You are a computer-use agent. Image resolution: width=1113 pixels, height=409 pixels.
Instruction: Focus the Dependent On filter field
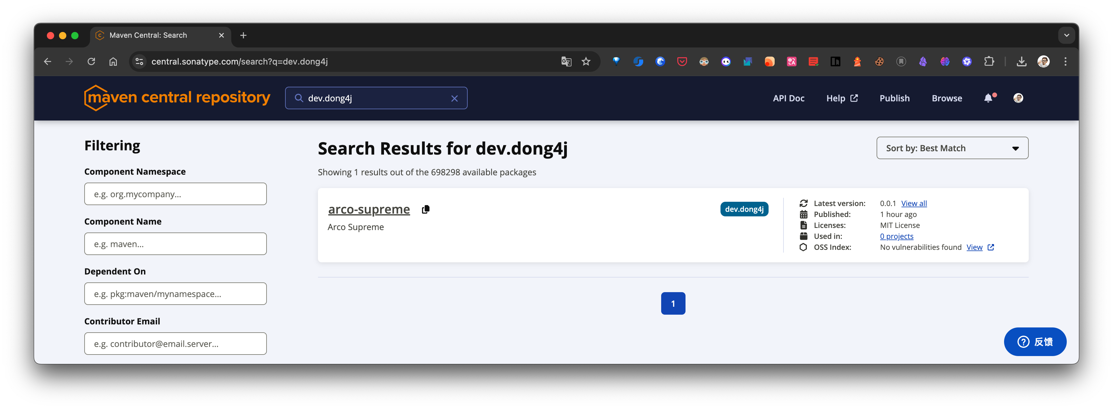coord(175,294)
